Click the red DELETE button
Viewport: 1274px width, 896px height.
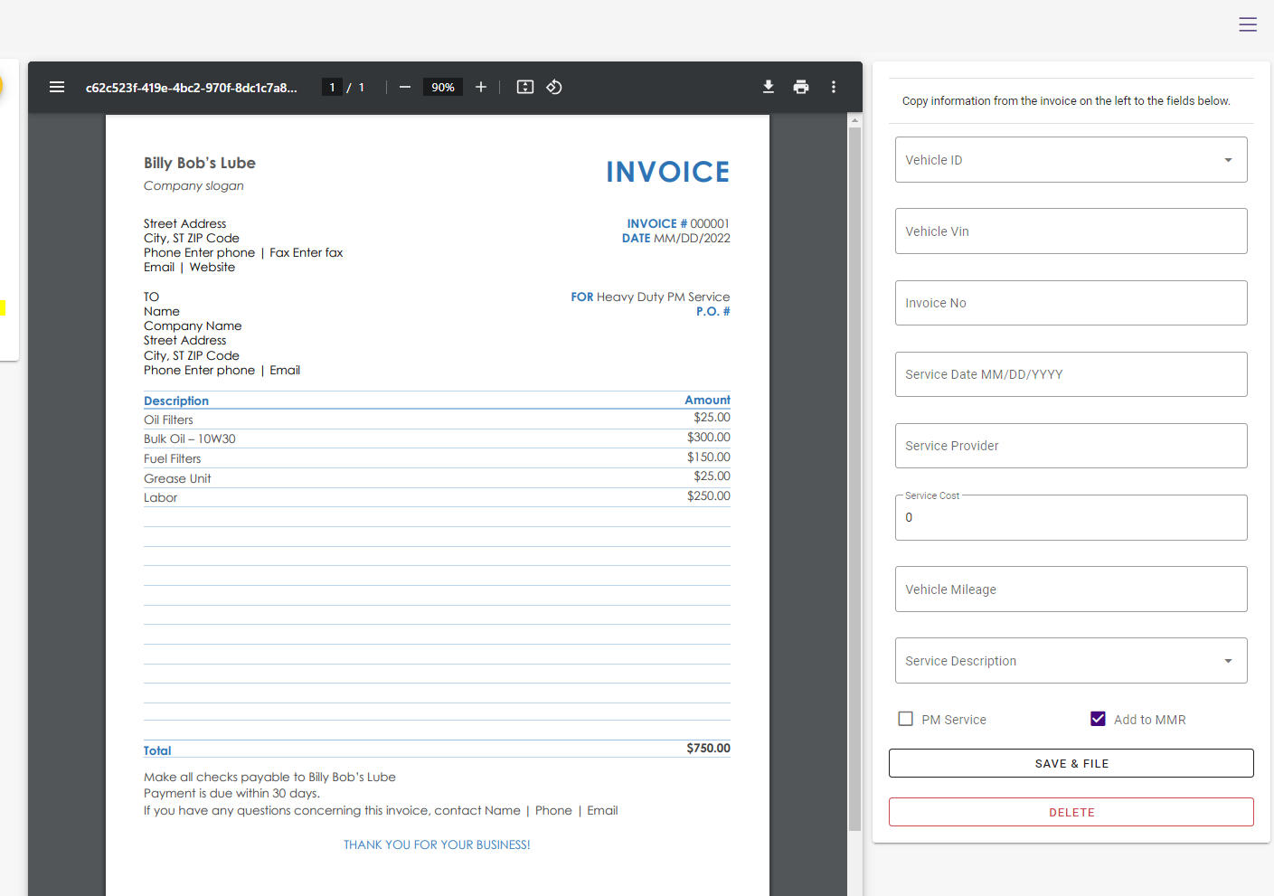click(x=1071, y=812)
